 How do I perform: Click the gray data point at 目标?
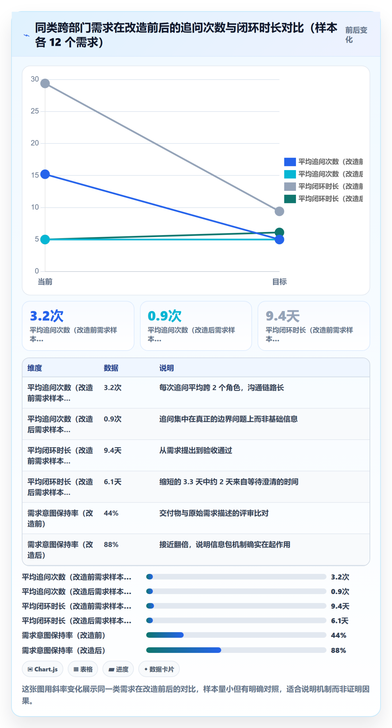[x=279, y=211]
